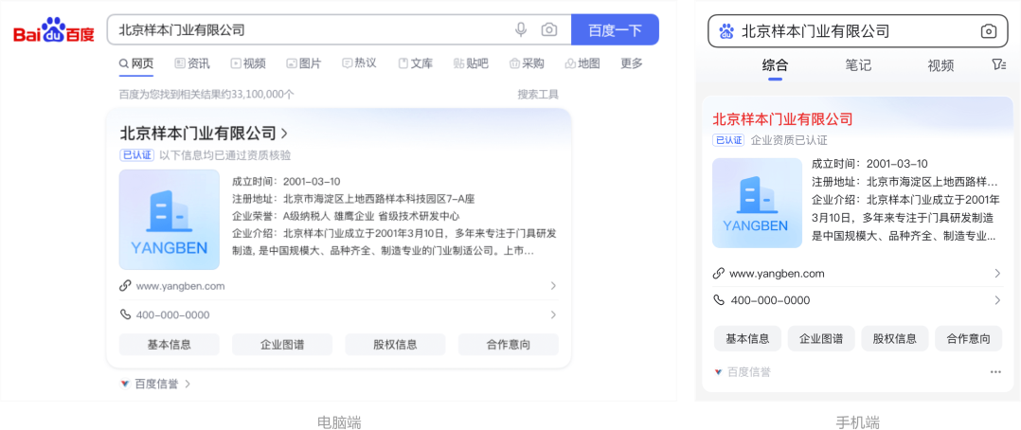Switch to the 图片 images tab
The height and width of the screenshot is (430, 1021).
303,63
